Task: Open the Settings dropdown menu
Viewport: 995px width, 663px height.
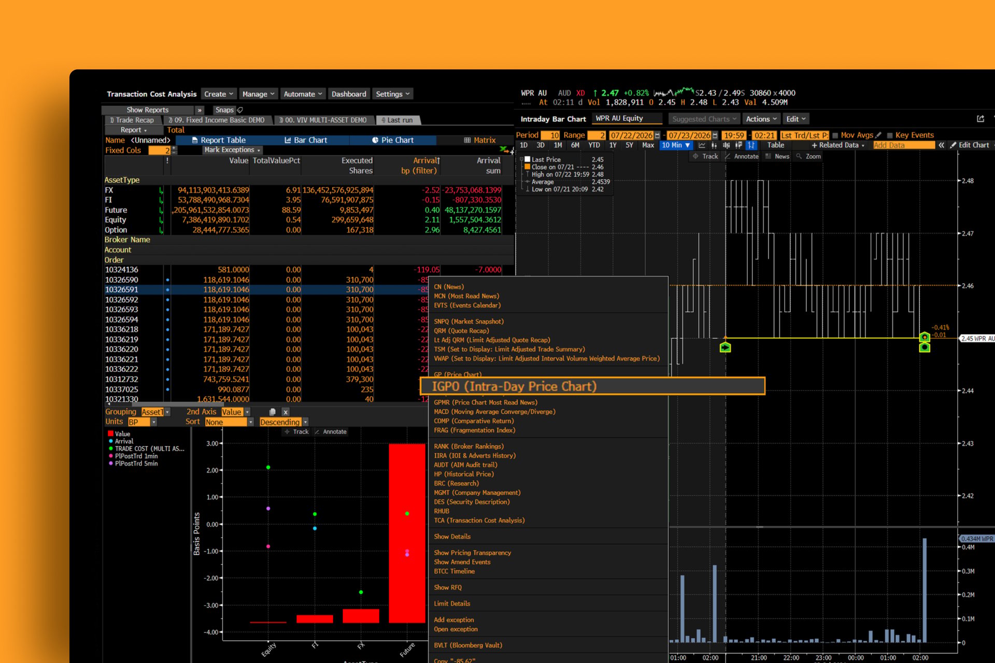Action: 393,94
